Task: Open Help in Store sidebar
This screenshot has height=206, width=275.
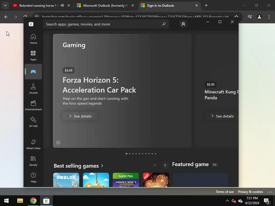Action: click(33, 178)
